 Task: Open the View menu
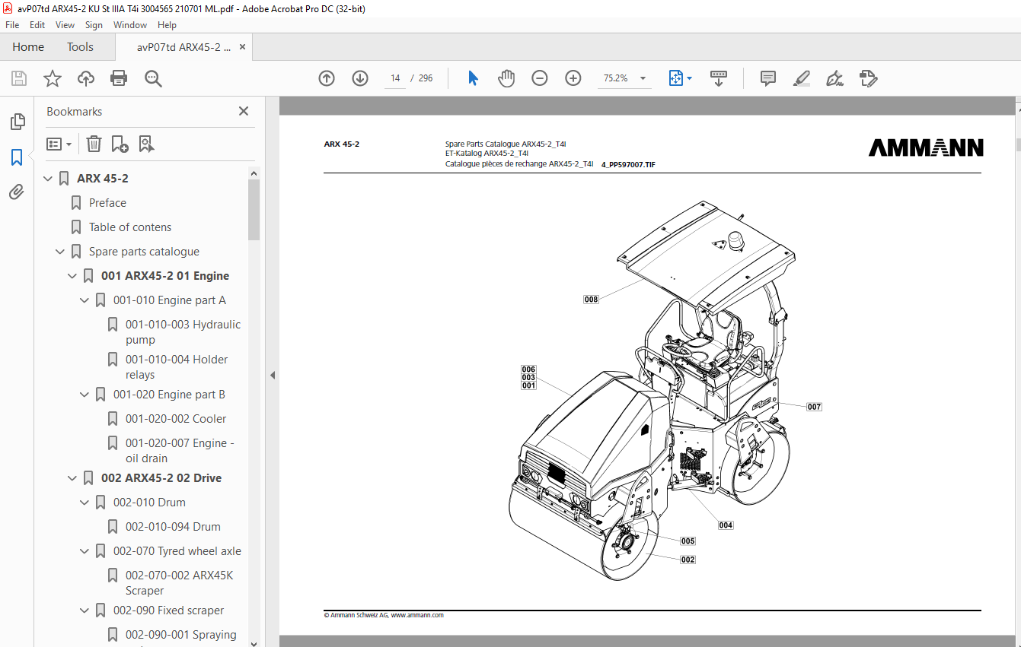65,25
